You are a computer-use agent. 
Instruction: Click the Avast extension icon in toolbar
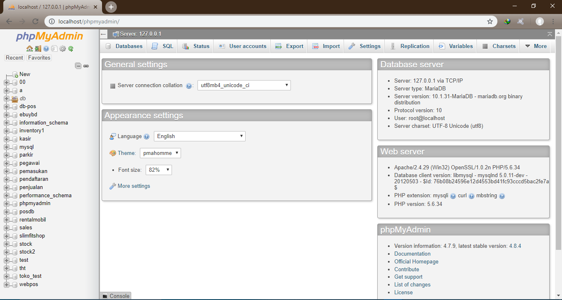(x=521, y=21)
